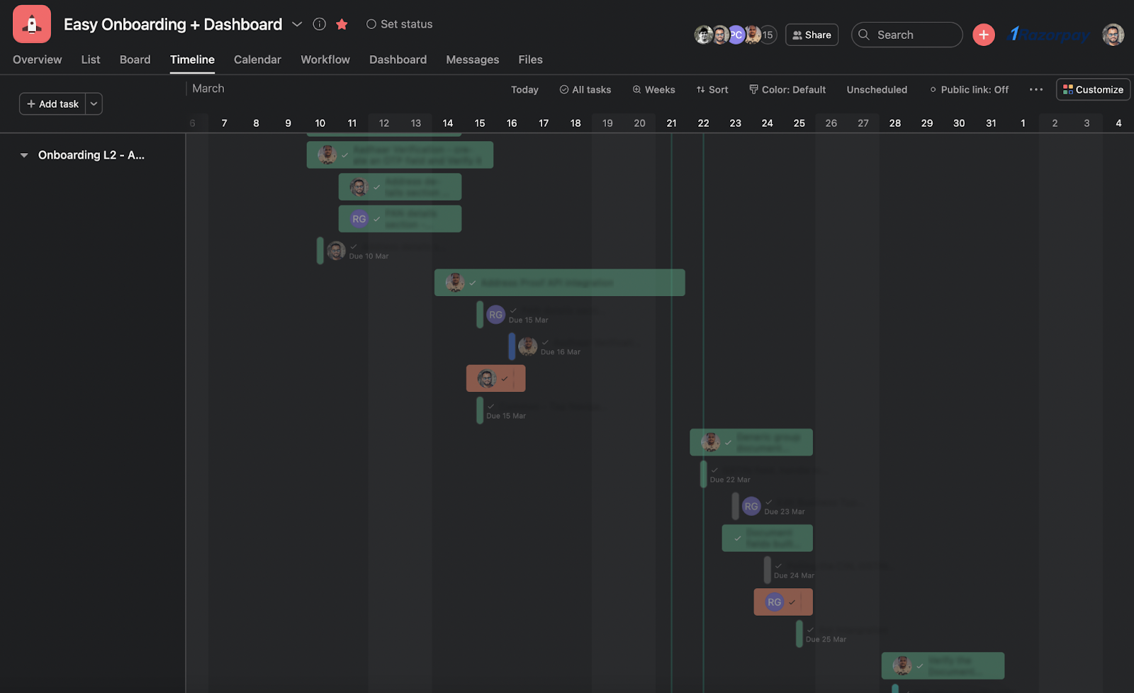Screen dimensions: 1134x693
Task: Click the RG avatar on Due 23 Mar task
Action: point(751,506)
